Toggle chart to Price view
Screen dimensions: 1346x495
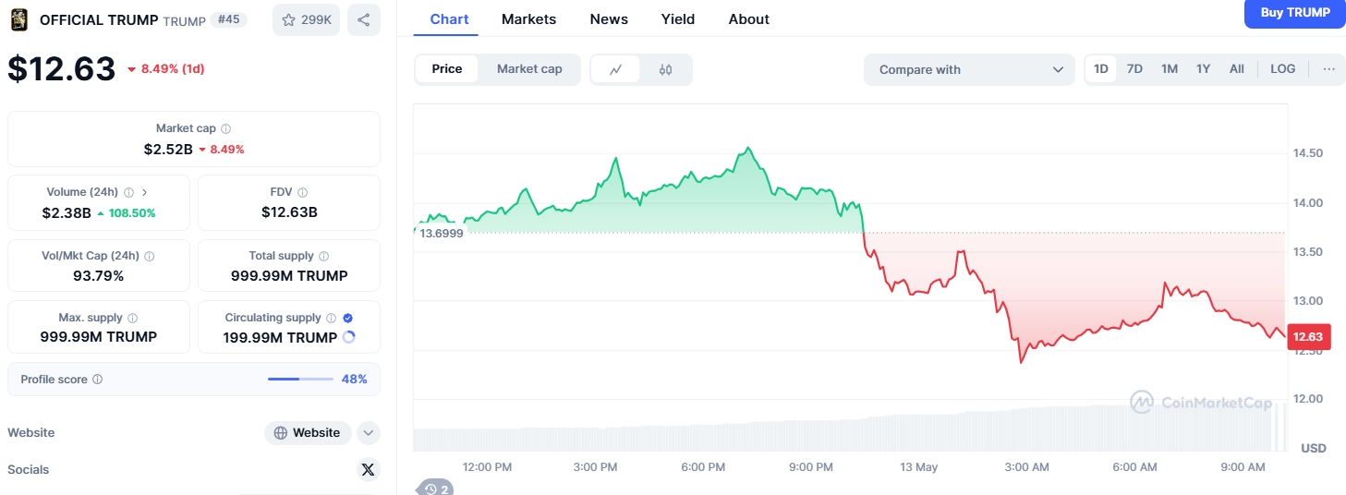coord(447,69)
